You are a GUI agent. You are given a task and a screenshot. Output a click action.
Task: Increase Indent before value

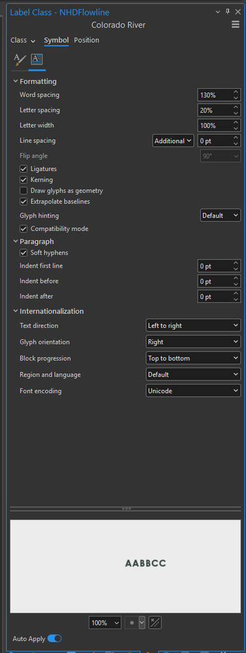click(x=236, y=278)
